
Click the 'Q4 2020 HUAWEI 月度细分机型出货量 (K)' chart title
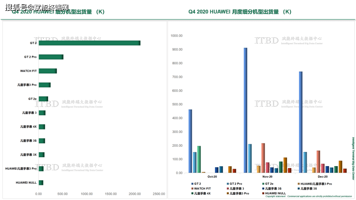(240, 12)
